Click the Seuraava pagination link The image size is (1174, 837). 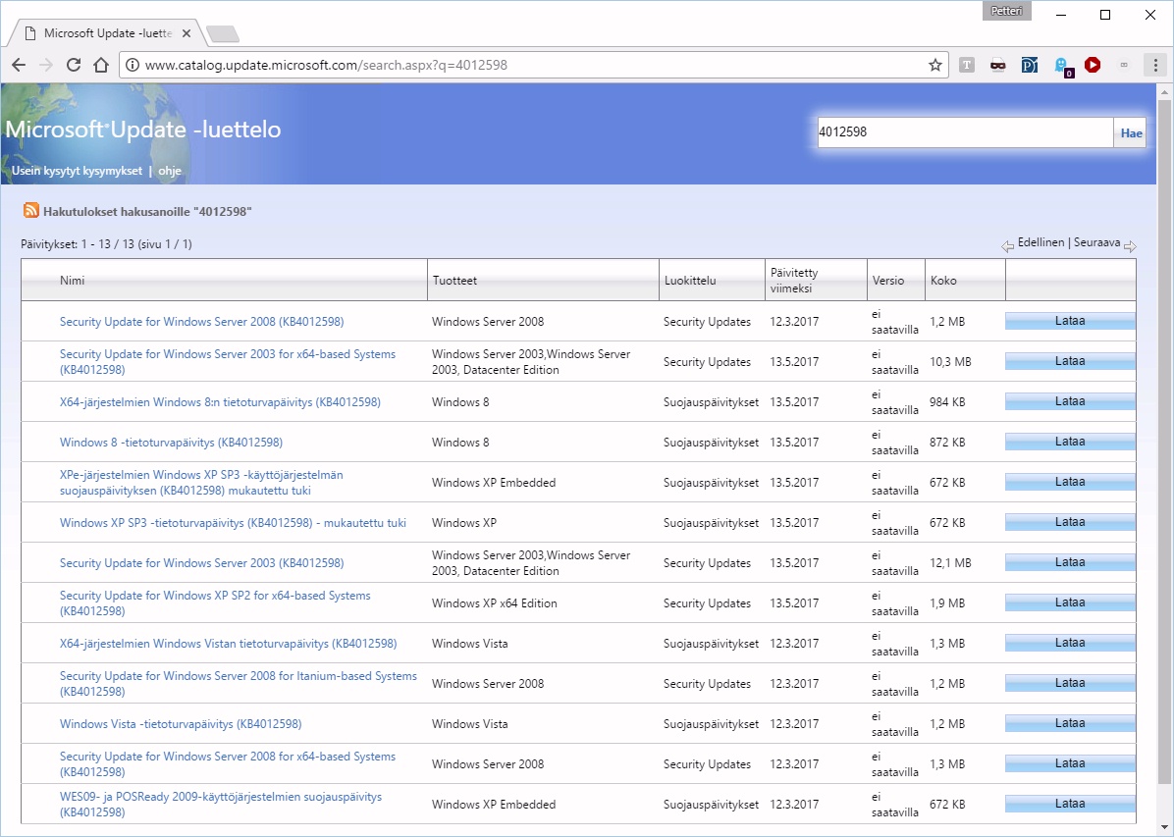1096,242
